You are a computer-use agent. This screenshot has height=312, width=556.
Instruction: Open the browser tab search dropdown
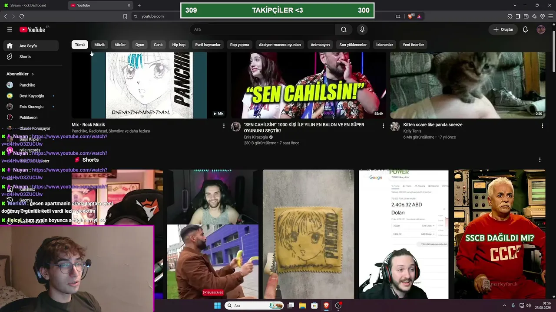[x=515, y=5]
